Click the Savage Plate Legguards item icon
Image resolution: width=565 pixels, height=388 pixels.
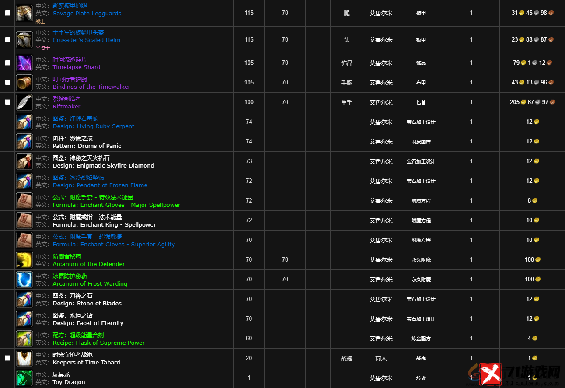point(24,13)
